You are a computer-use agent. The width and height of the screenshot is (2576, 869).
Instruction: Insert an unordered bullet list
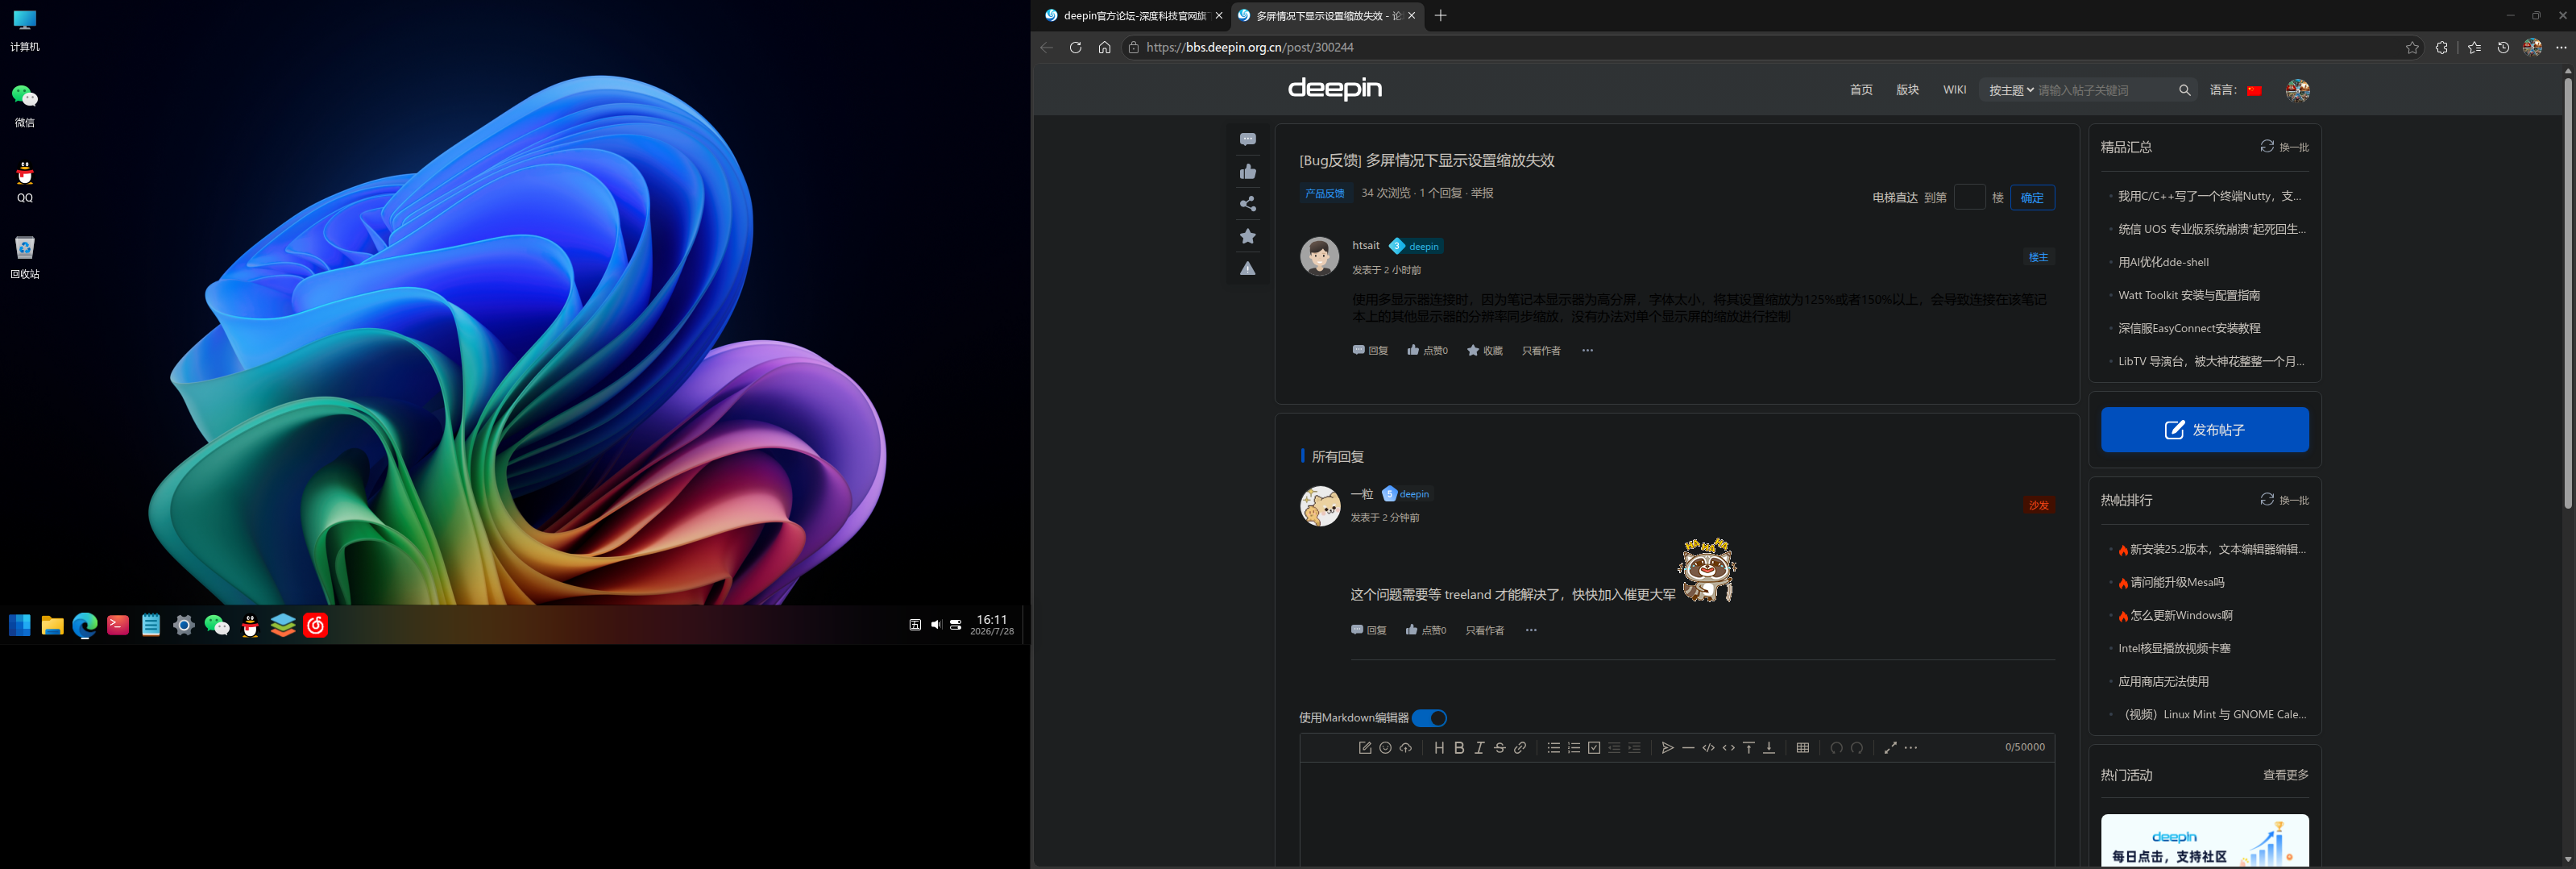1553,748
